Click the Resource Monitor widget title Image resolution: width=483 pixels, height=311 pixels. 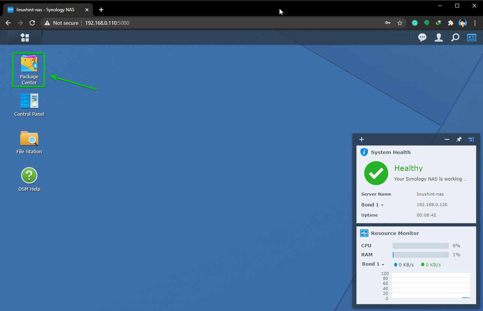(x=395, y=233)
